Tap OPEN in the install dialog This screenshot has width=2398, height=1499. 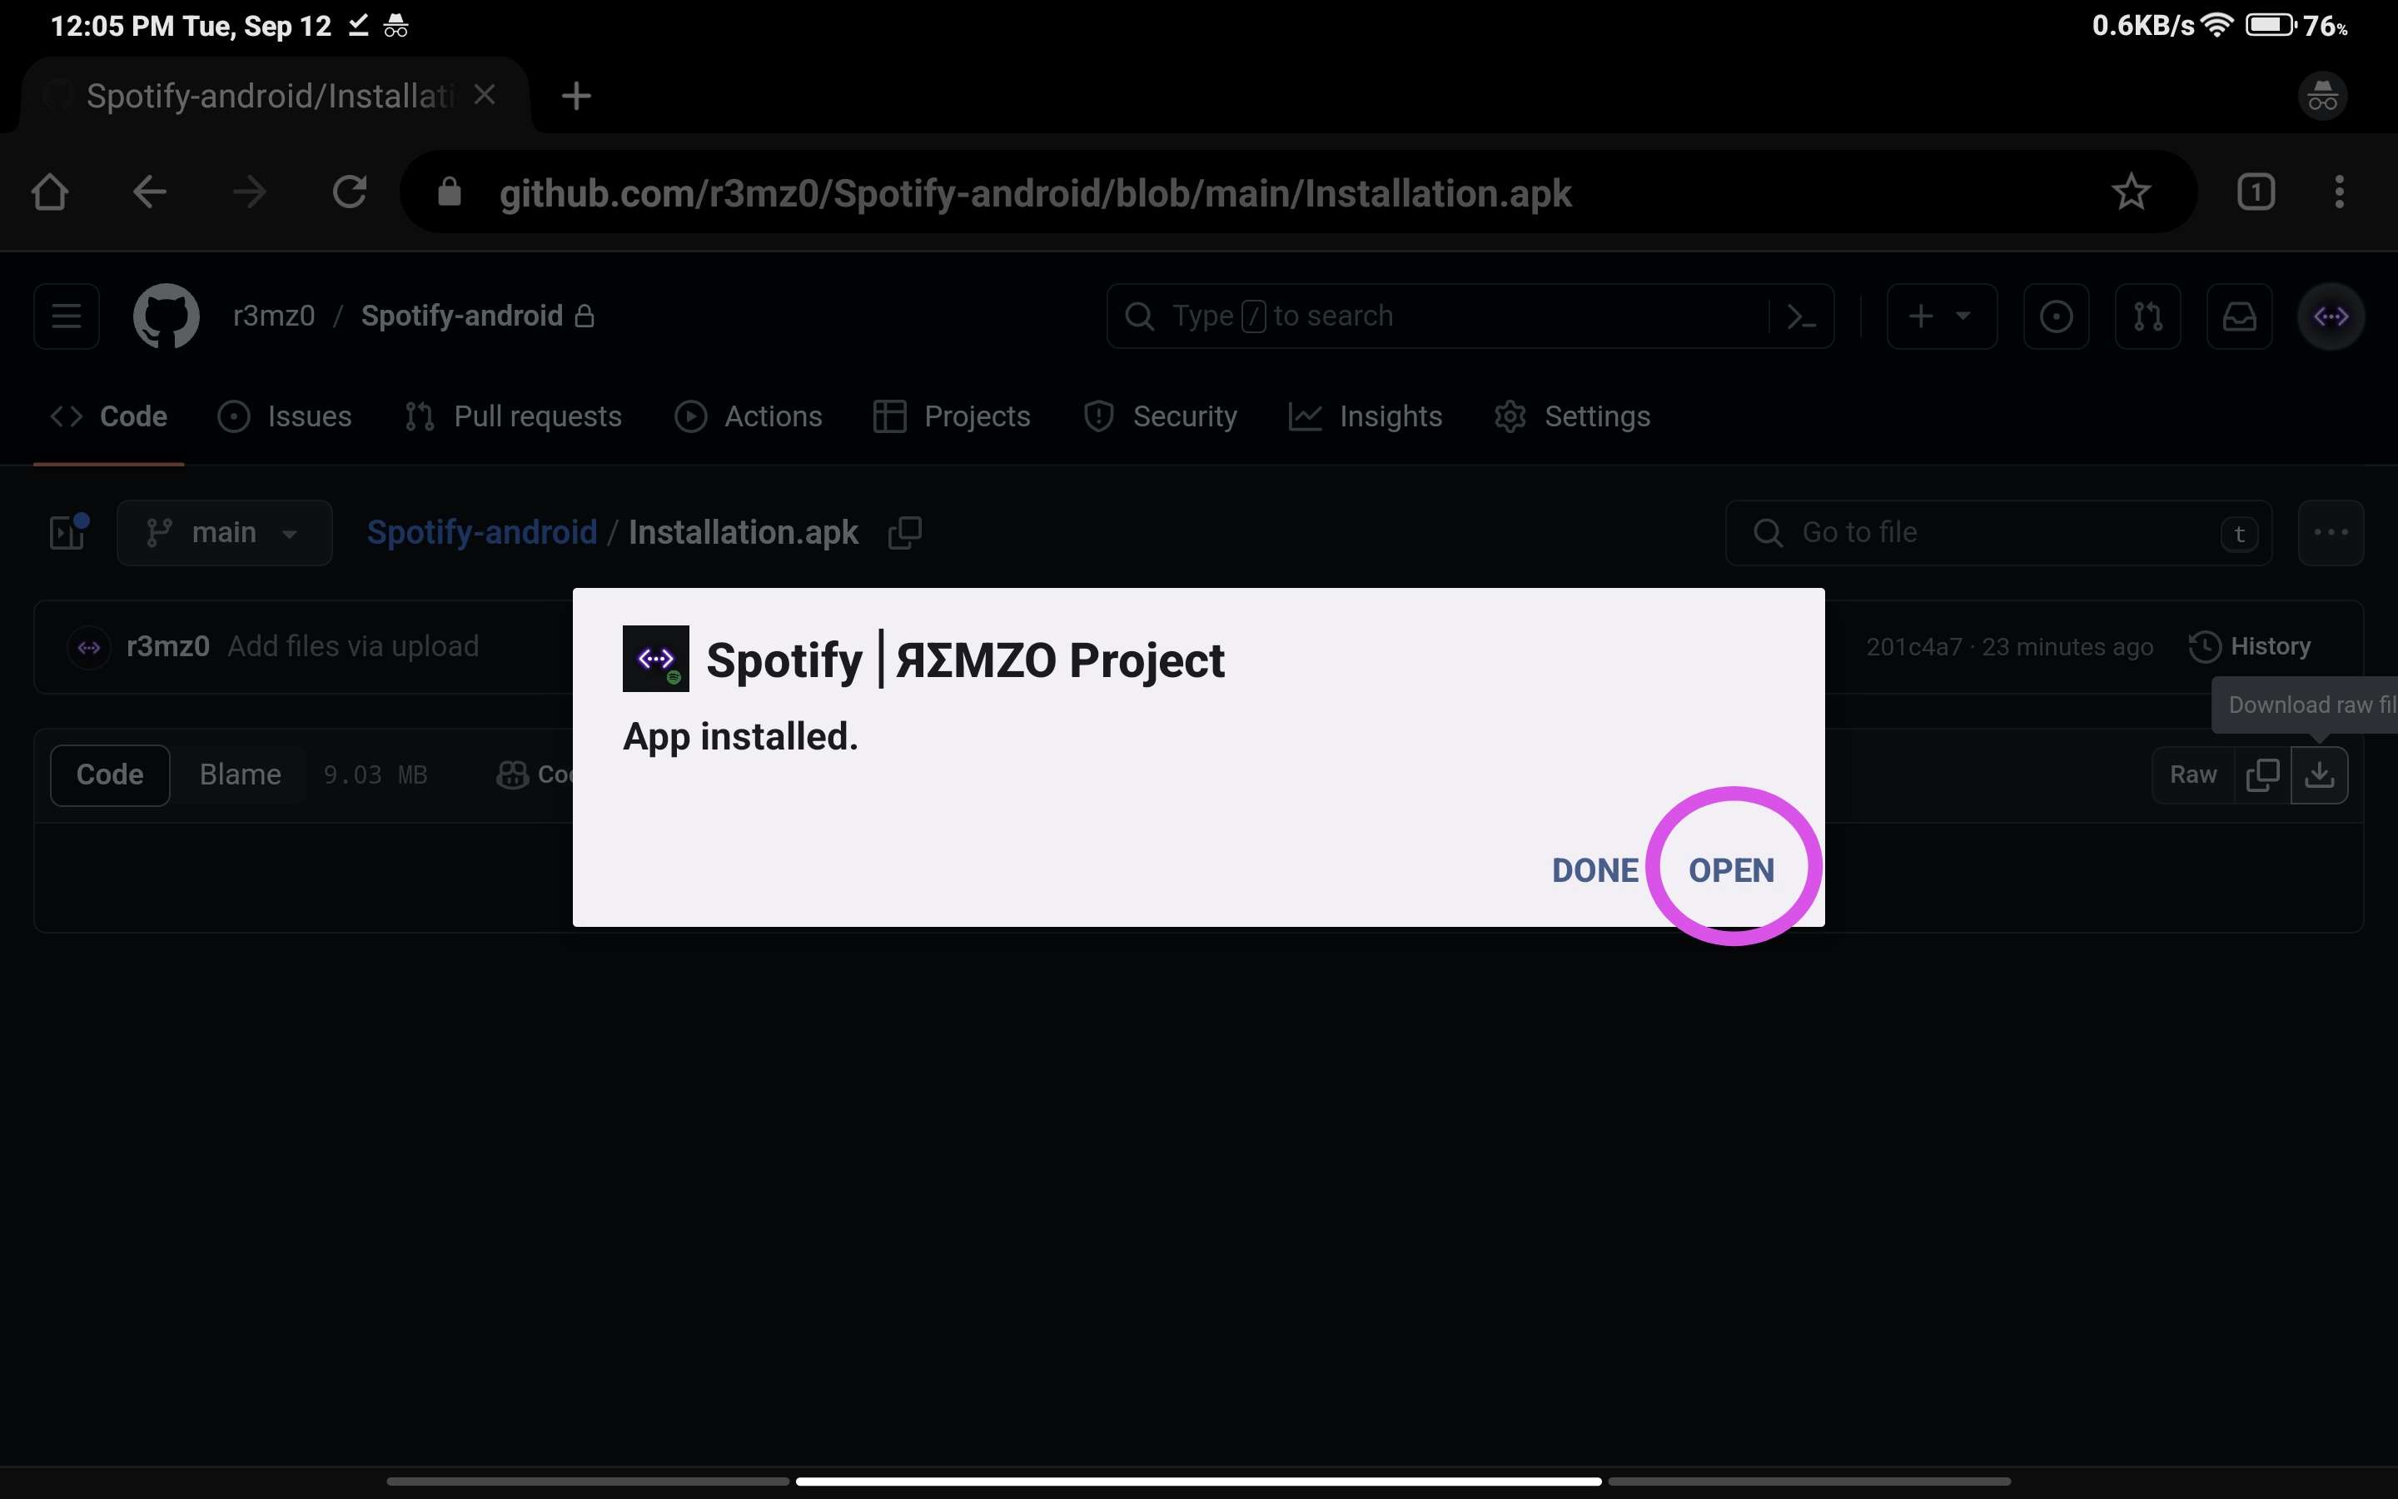point(1731,869)
